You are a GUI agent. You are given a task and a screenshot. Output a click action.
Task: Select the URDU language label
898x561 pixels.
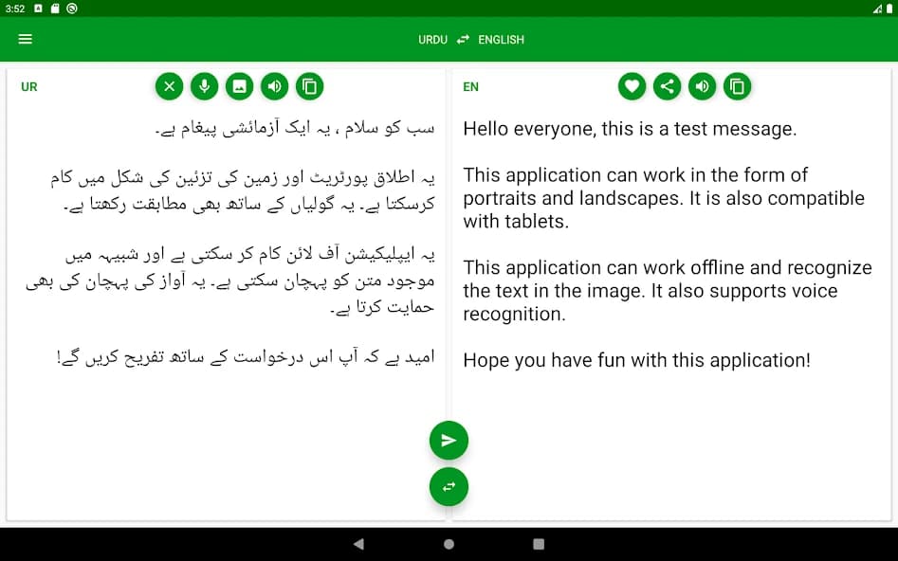(432, 40)
